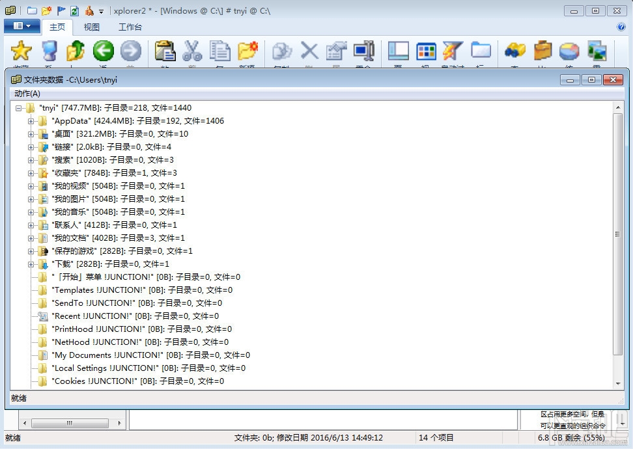
Task: Open the quick access toolbar dropdown arrow
Action: (x=102, y=10)
